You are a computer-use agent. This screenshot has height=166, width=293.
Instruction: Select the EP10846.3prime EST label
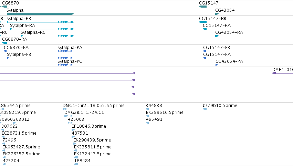coord(89,126)
